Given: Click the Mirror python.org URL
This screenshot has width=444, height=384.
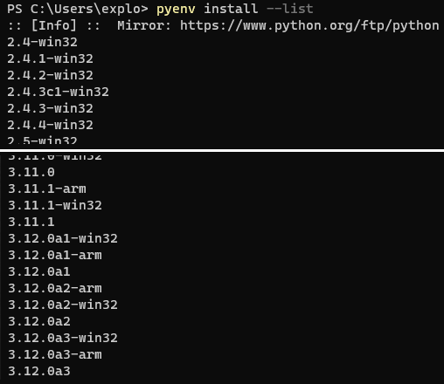Looking at the screenshot, I should click(x=309, y=25).
